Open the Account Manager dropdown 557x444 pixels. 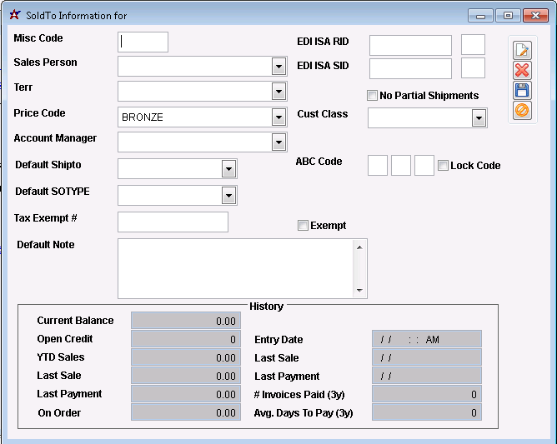click(278, 142)
